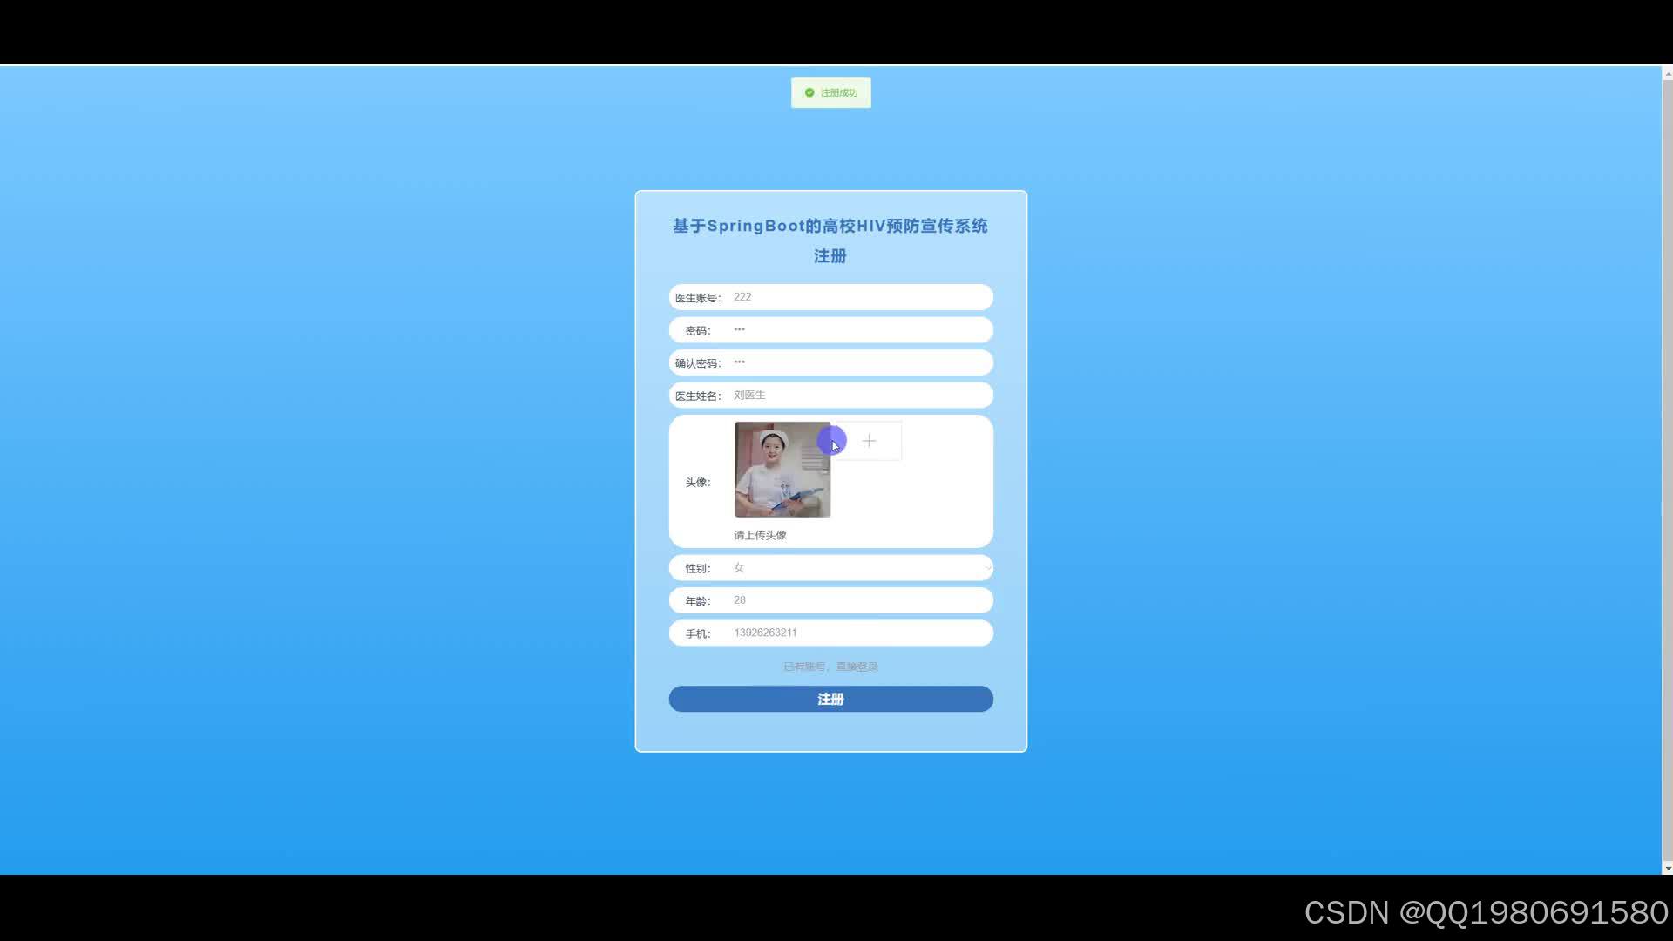Click the 手机 phone number field
1673x941 pixels.
click(x=858, y=633)
